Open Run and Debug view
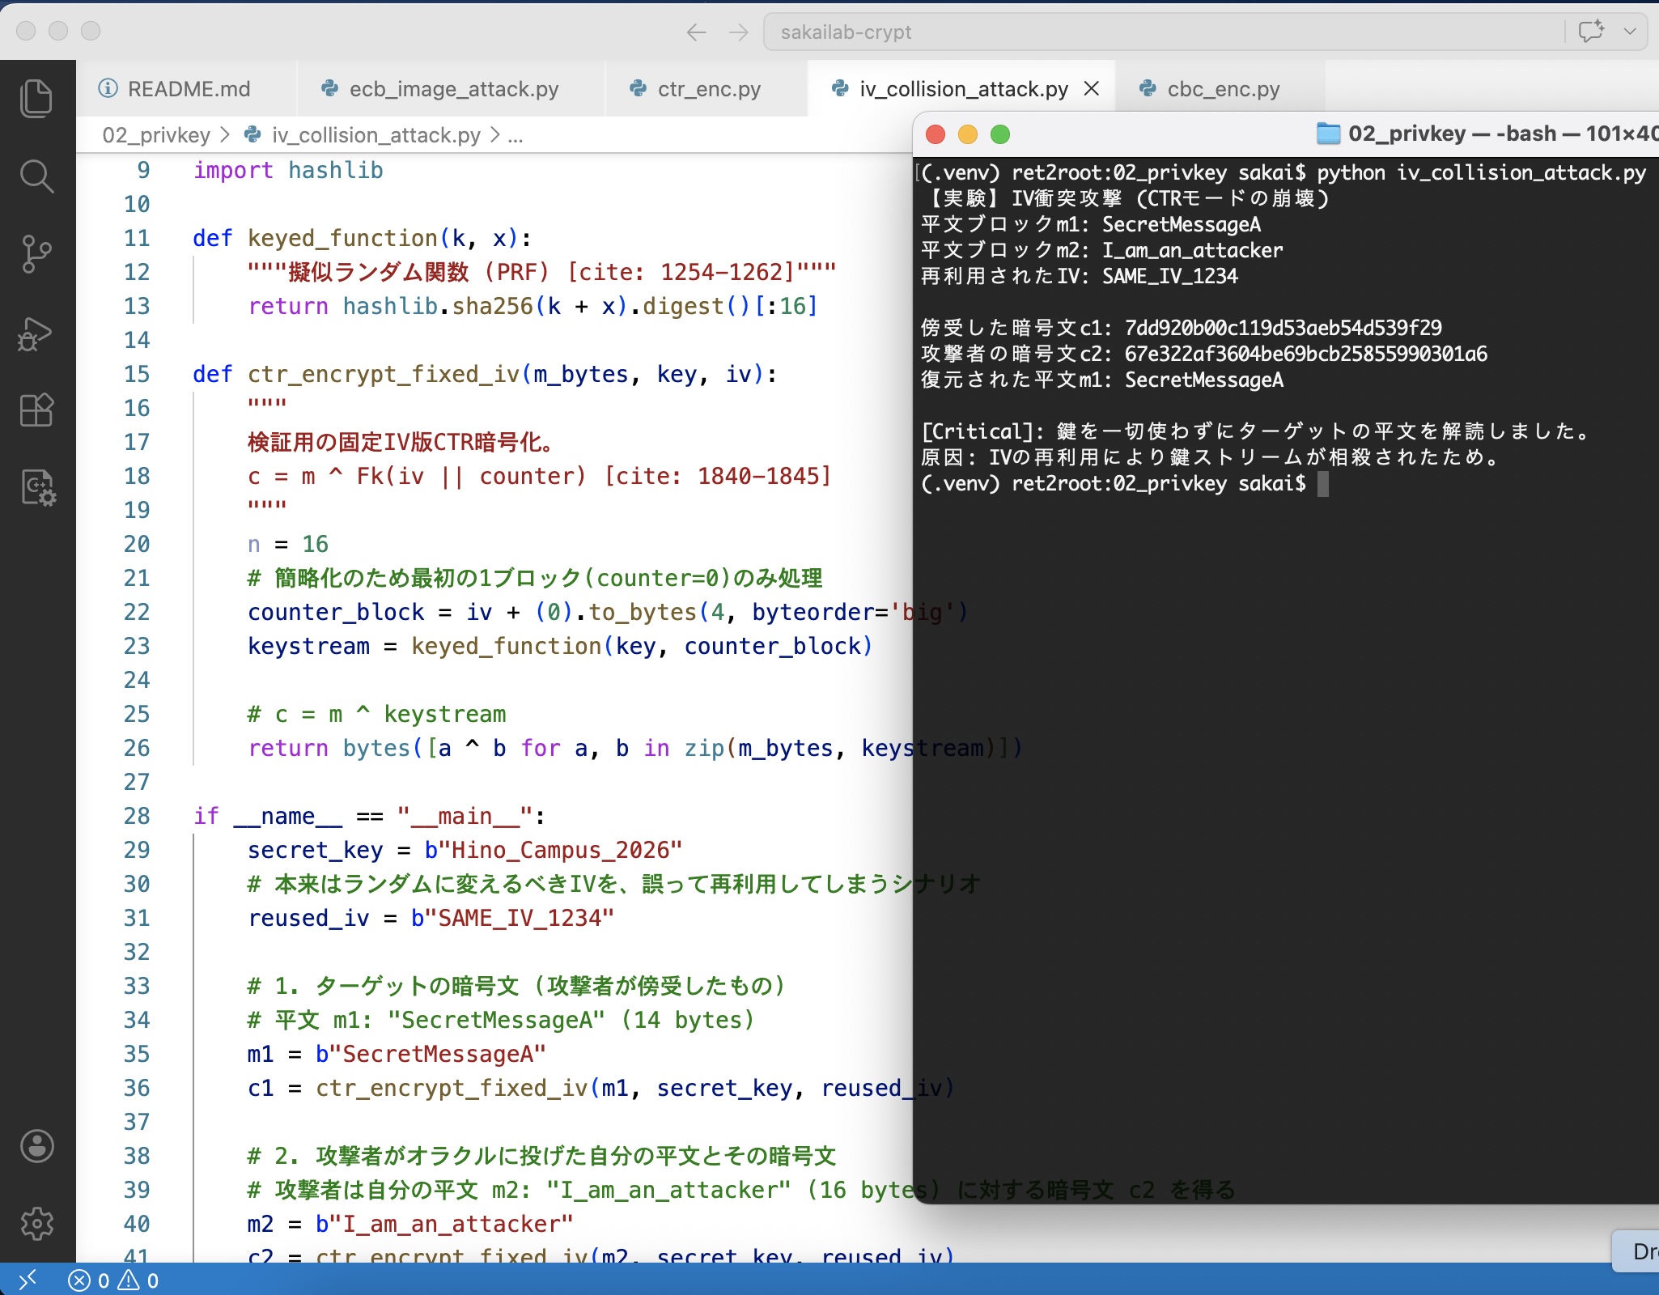This screenshot has height=1295, width=1659. click(36, 333)
